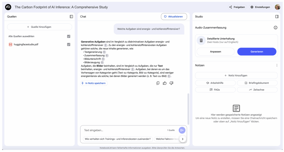Viewport: 284px width, 152px height.
Task: Open Notizen three-dot options menu
Action: tap(277, 65)
